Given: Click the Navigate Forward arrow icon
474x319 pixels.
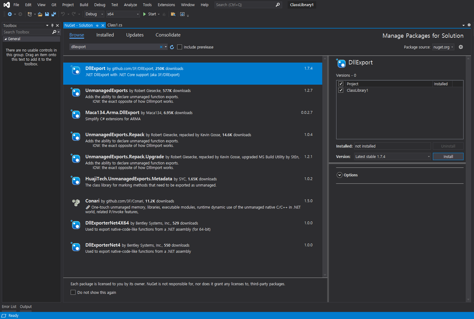Looking at the screenshot, I should click(20, 14).
